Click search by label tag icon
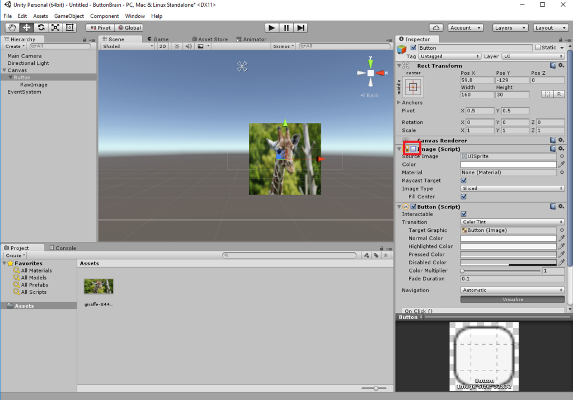 (x=376, y=255)
